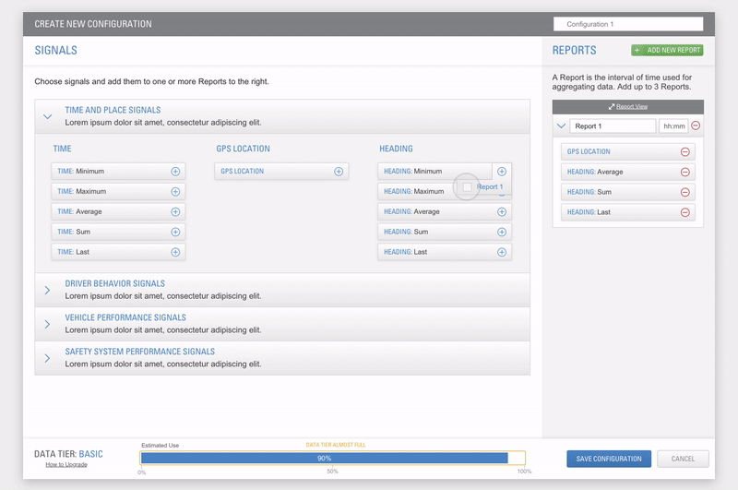Remove HEADING: Sum from Report 1
Screen dimensions: 738x490
[x=685, y=192]
